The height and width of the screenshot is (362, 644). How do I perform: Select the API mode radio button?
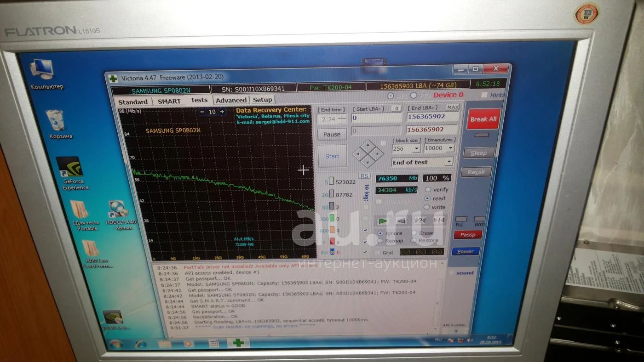coord(391,96)
